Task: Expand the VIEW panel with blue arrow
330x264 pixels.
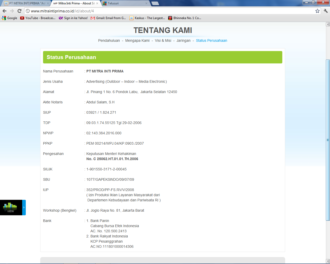Action: click(x=24, y=207)
